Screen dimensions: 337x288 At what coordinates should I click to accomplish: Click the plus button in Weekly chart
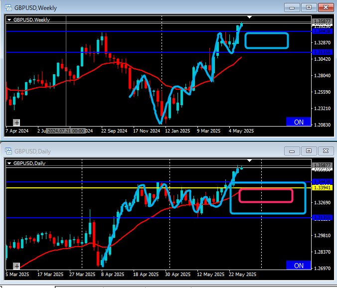click(16, 123)
